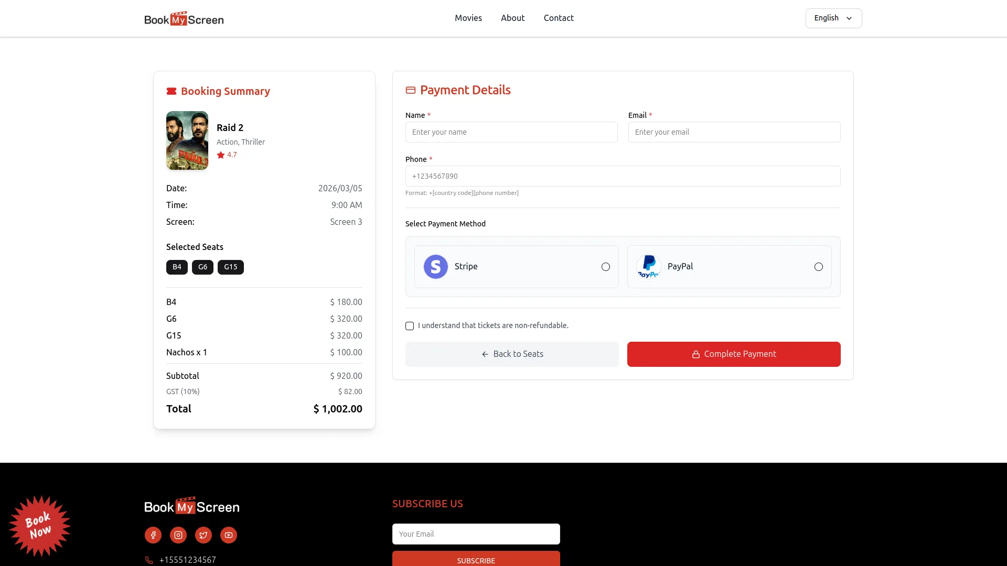This screenshot has width=1007, height=566.
Task: Click the PayPal payment logo icon
Action: click(x=648, y=266)
